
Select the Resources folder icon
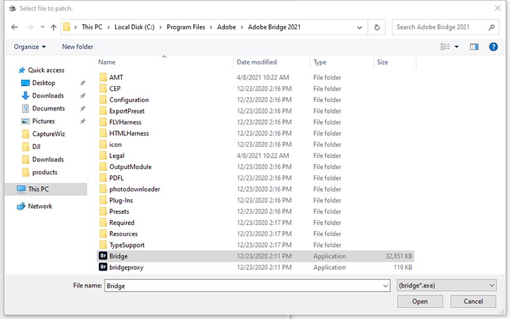click(x=103, y=234)
